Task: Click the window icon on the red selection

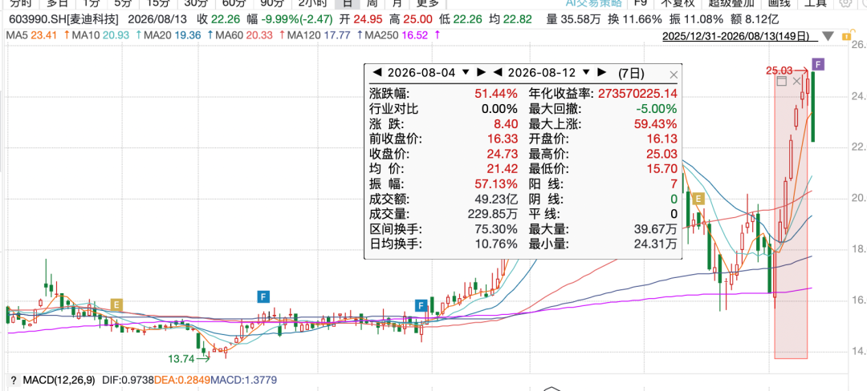Action: coord(782,82)
